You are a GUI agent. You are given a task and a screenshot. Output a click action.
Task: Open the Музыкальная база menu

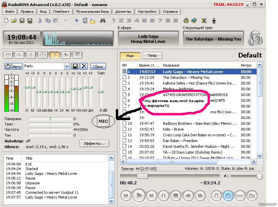click(x=92, y=12)
